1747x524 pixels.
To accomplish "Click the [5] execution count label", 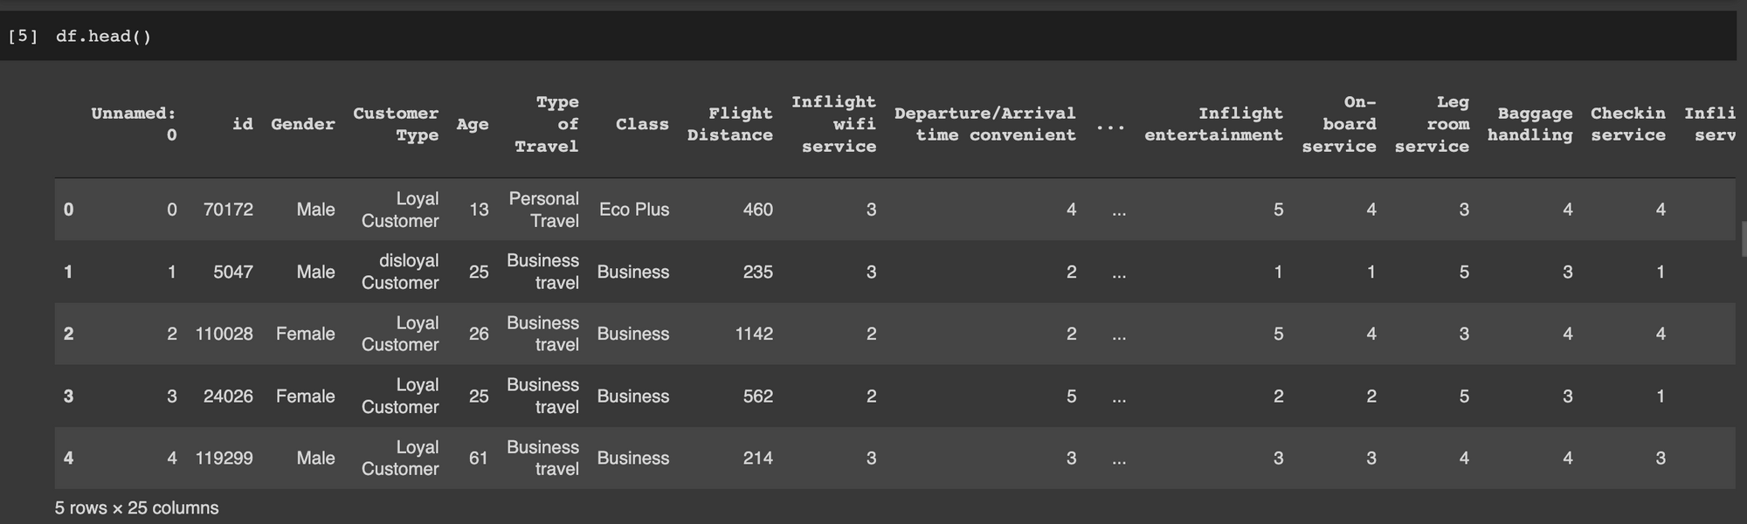I will [x=22, y=36].
